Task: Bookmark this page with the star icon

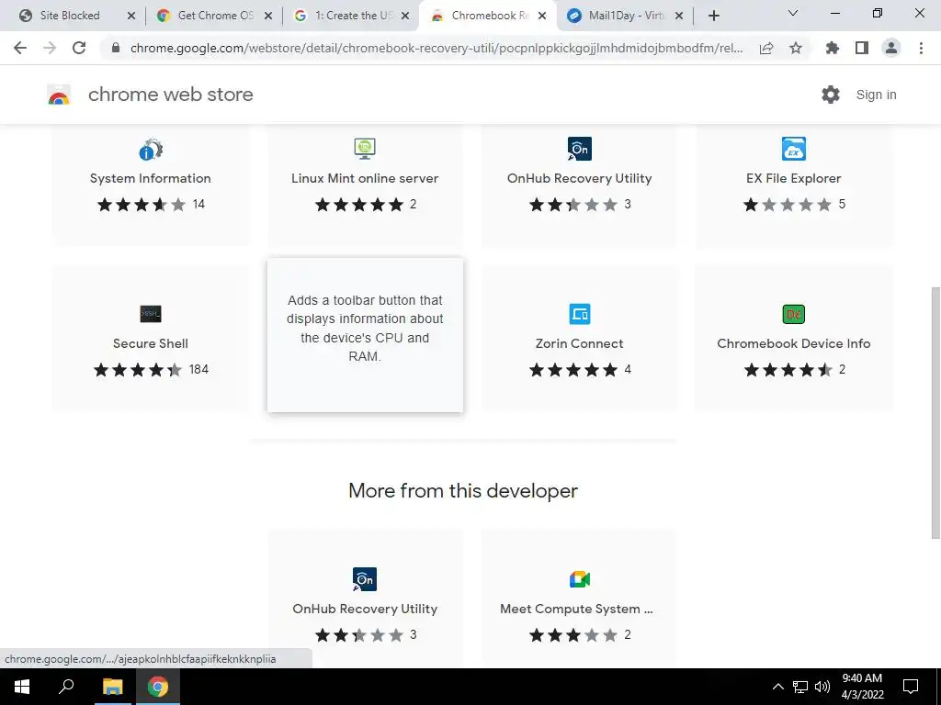Action: 796,48
